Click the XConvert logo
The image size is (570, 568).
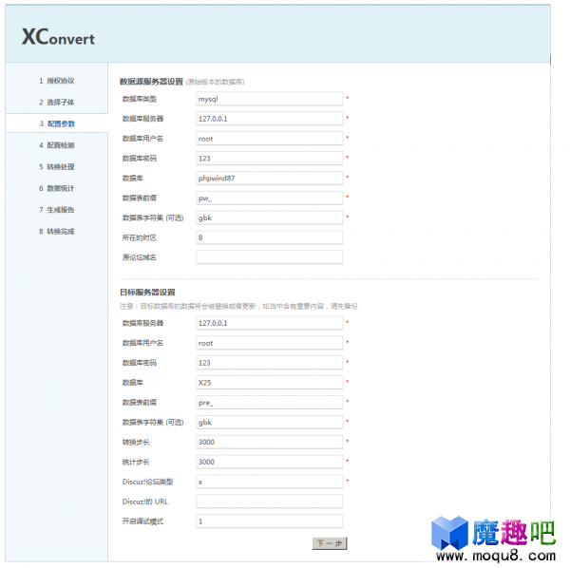58,37
